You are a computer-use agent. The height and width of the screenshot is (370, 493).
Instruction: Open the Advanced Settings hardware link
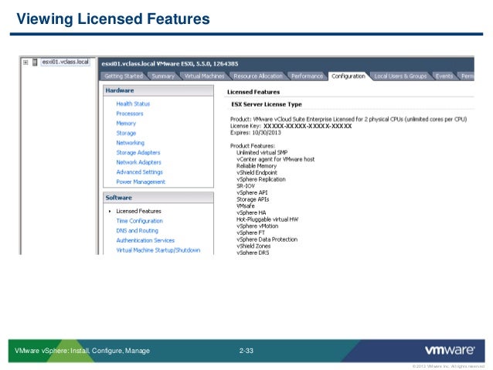tap(140, 172)
